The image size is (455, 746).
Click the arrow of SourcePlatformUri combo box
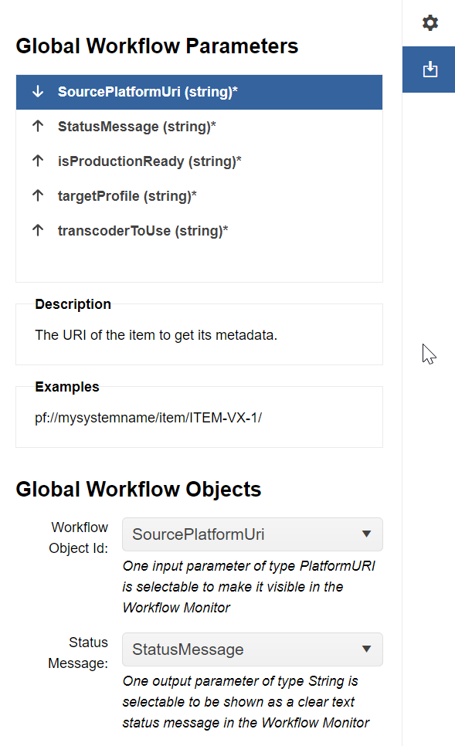(x=366, y=534)
